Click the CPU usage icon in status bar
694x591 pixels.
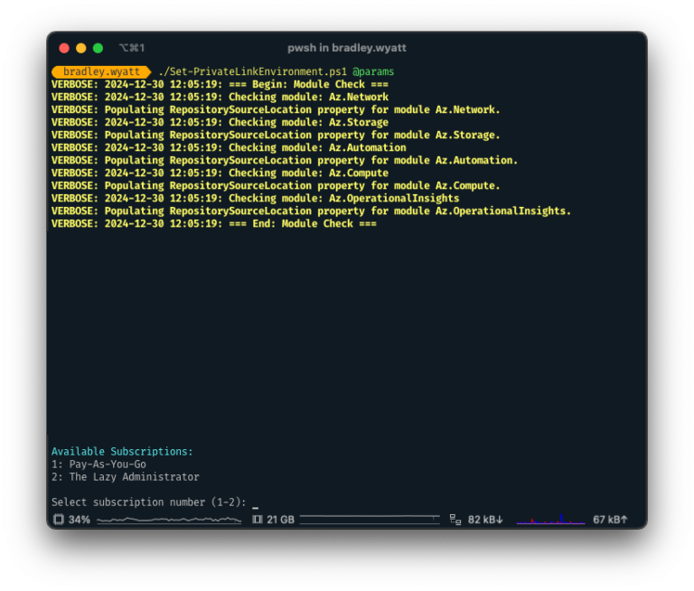point(59,520)
